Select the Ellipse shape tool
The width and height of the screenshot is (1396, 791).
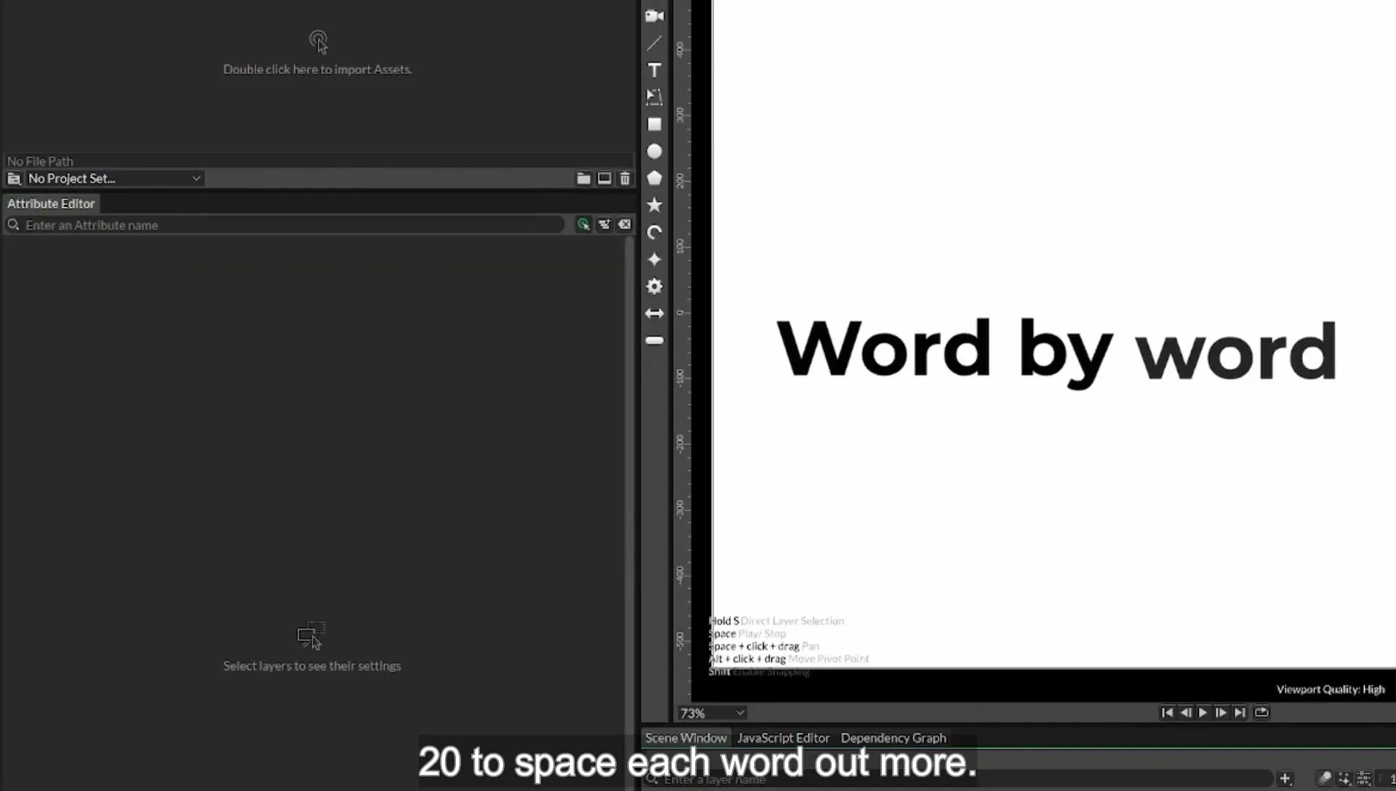tap(654, 151)
